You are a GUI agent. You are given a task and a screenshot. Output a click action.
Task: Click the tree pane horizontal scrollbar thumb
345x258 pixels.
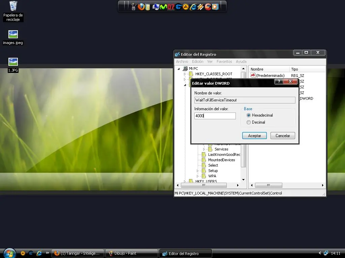[x=204, y=185]
